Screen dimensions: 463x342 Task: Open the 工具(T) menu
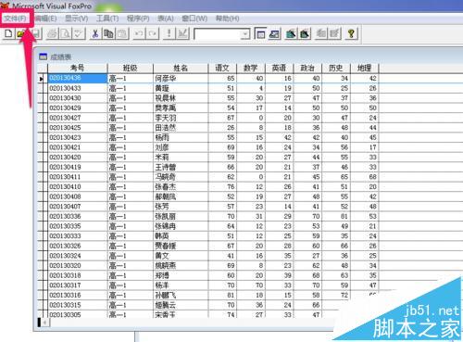coord(107,19)
